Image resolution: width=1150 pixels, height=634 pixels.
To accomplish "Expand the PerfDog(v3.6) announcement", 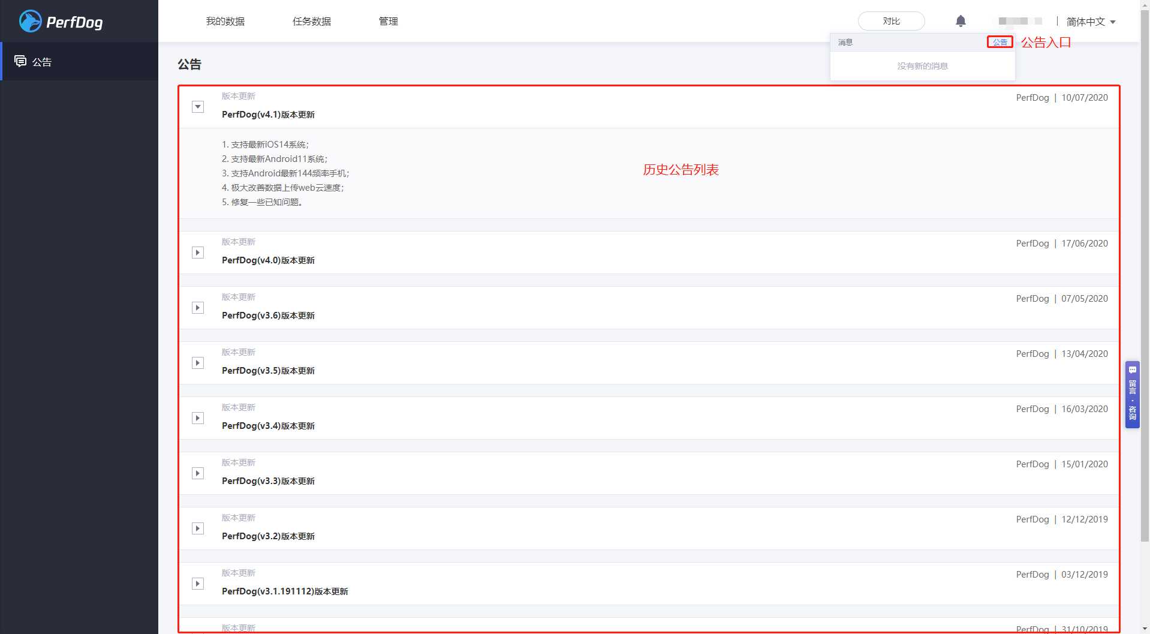I will pos(198,308).
